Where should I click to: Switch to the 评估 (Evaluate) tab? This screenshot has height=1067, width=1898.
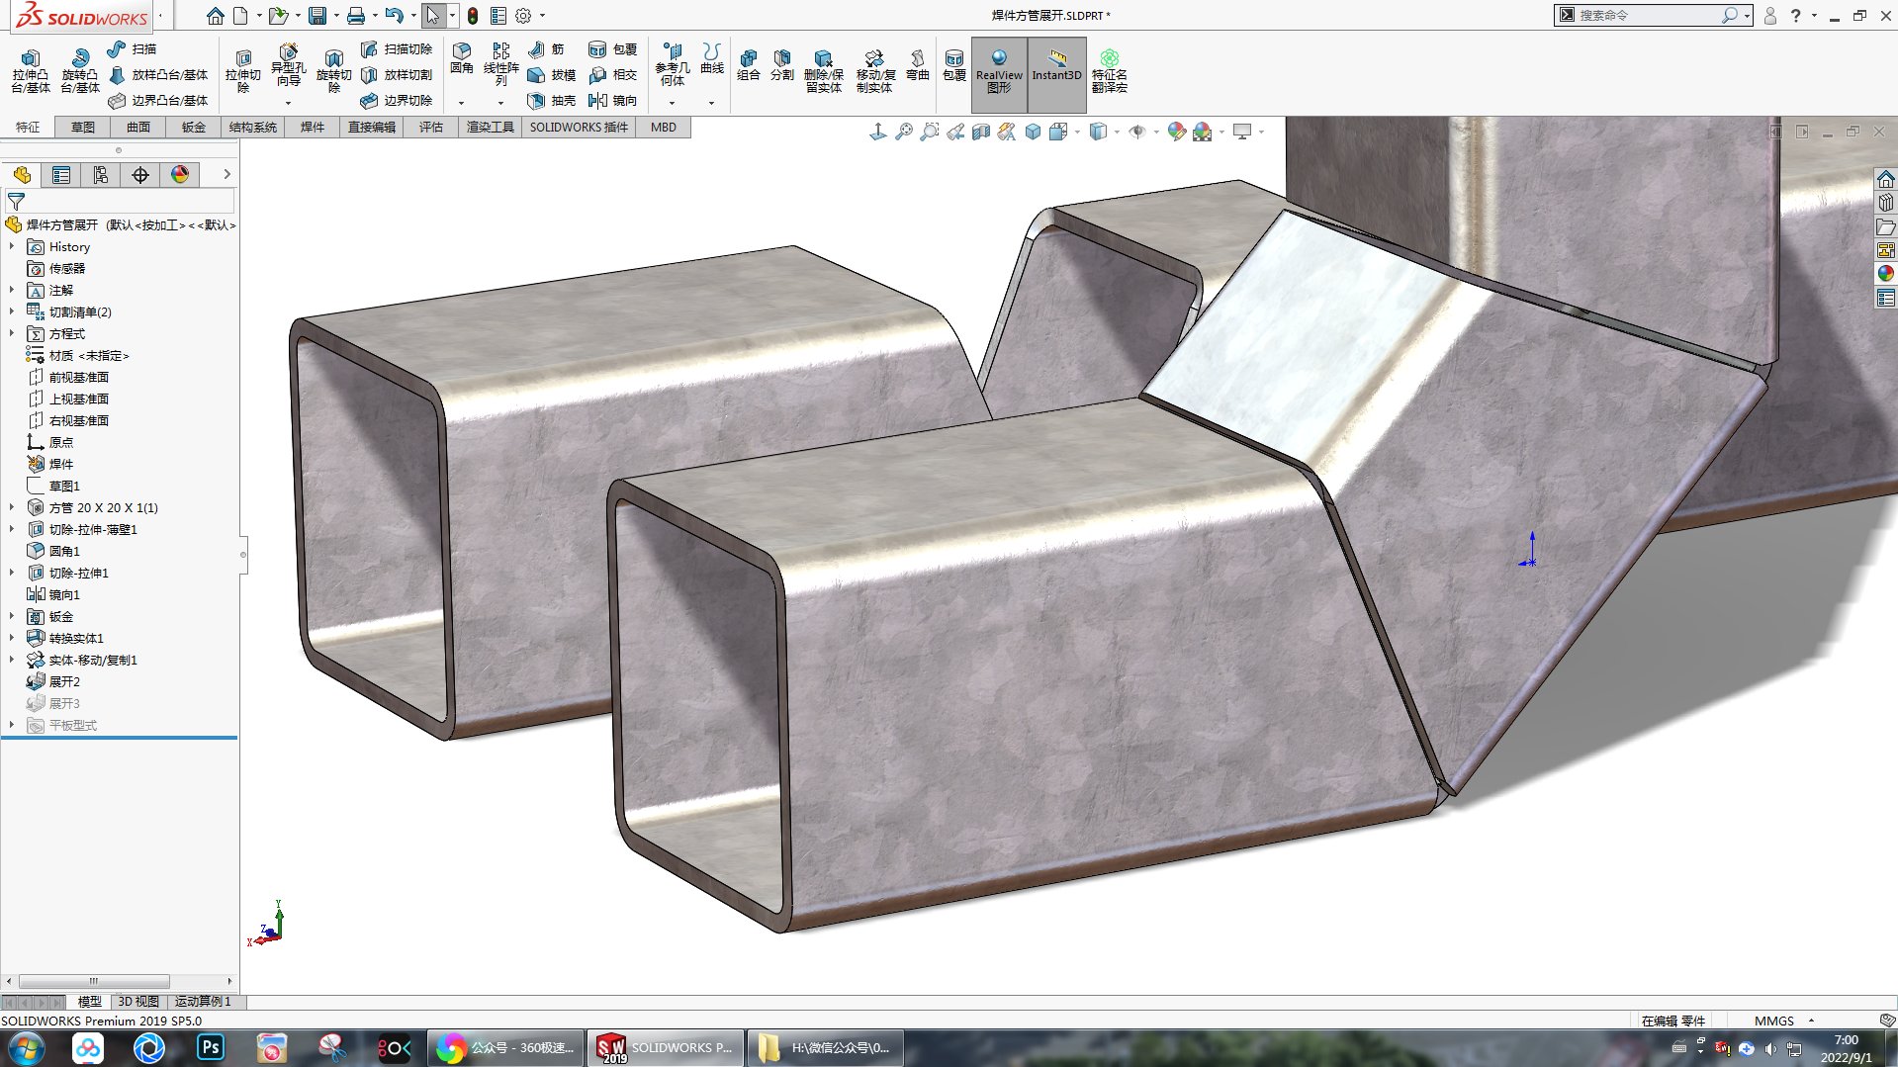(x=431, y=127)
